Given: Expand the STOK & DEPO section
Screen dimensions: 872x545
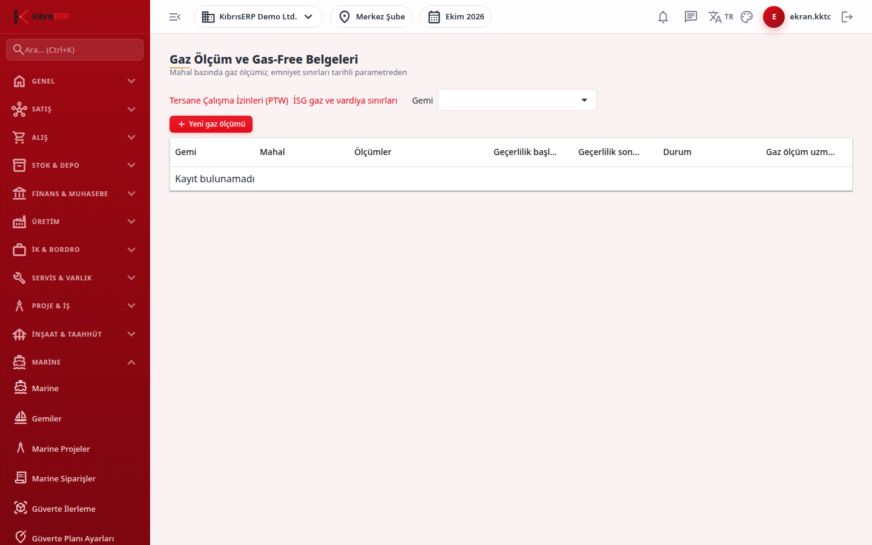Looking at the screenshot, I should click(x=75, y=165).
